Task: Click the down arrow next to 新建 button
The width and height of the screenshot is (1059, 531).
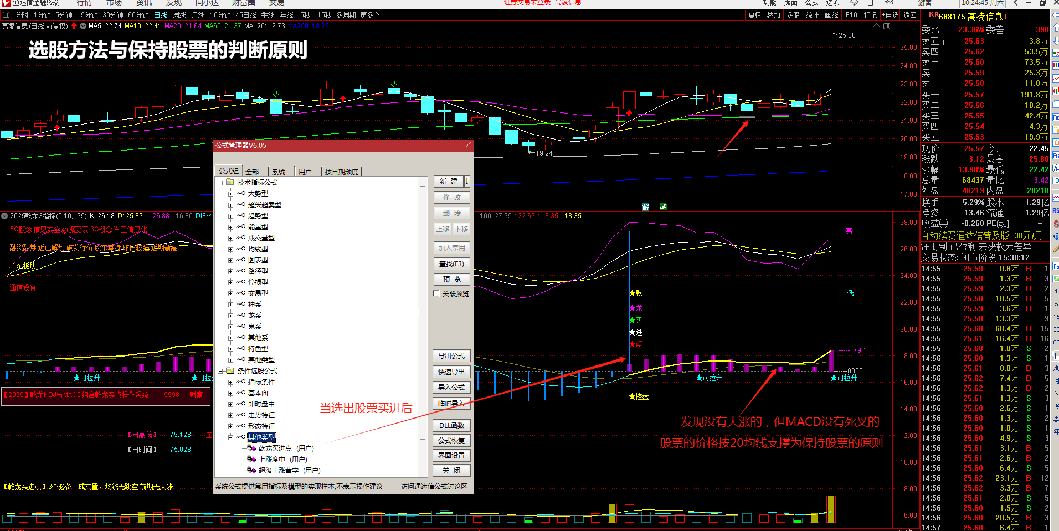Action: 467,181
